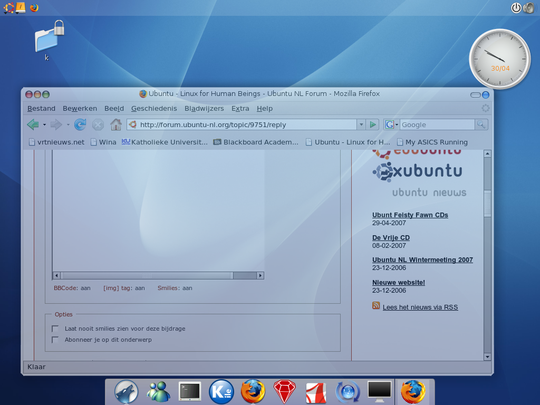Click the horizontal scrollbar of the text area
540x405 pixels.
(147, 275)
